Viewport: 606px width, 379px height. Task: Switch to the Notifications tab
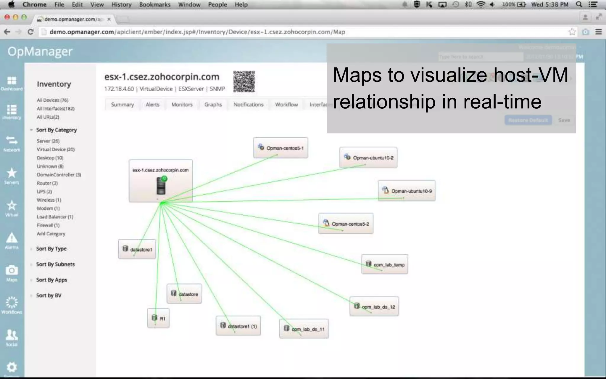(x=249, y=105)
